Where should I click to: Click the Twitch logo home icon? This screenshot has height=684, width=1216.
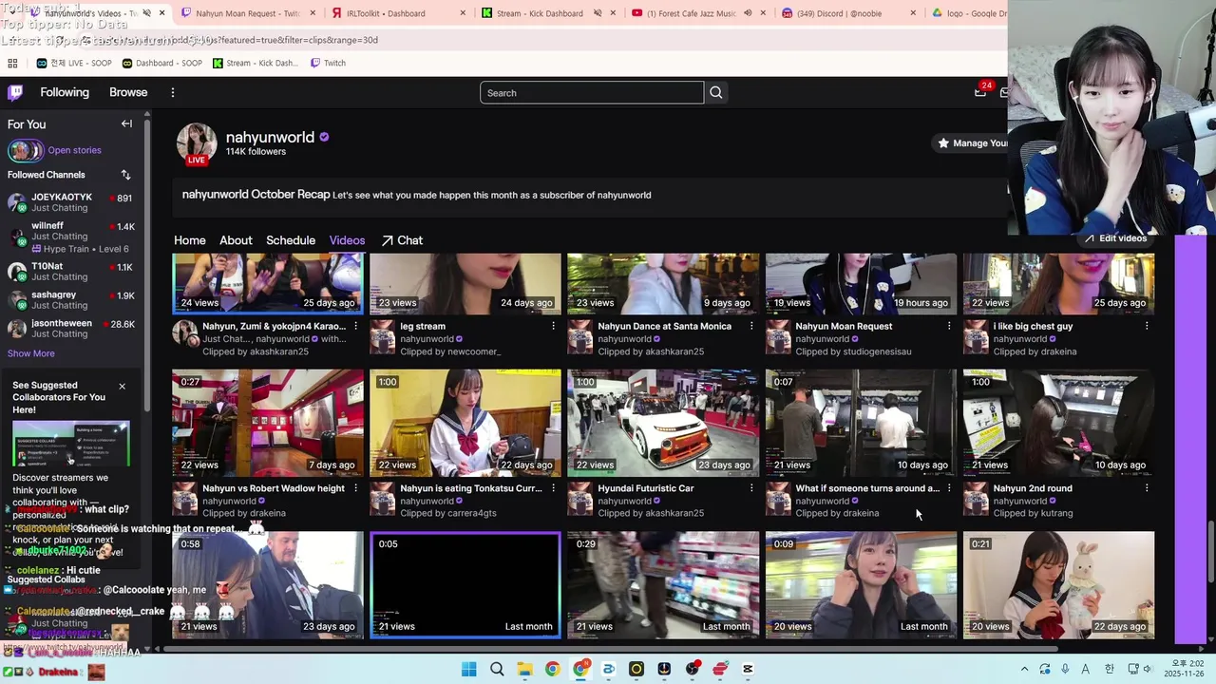tap(15, 92)
